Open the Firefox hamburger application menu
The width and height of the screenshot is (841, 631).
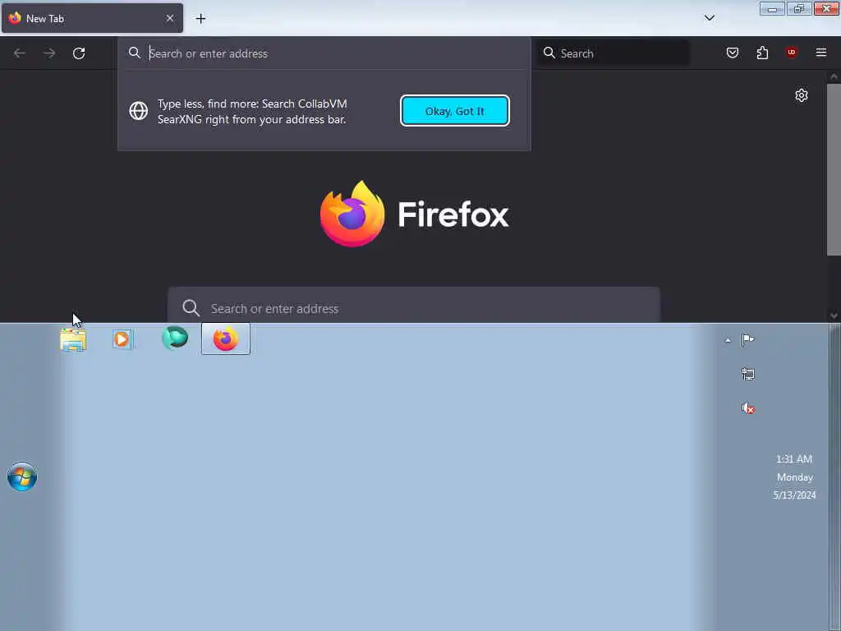tap(820, 52)
